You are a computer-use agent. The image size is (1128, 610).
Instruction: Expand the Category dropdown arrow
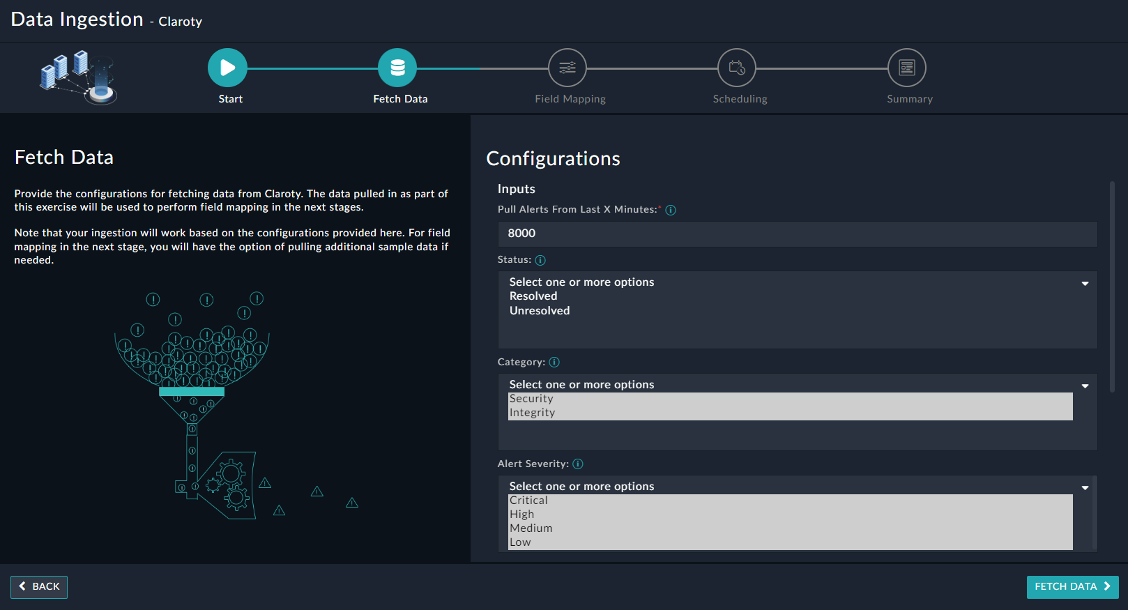[1085, 386]
